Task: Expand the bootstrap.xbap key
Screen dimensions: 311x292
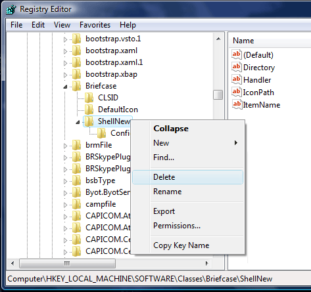Action: 65,75
